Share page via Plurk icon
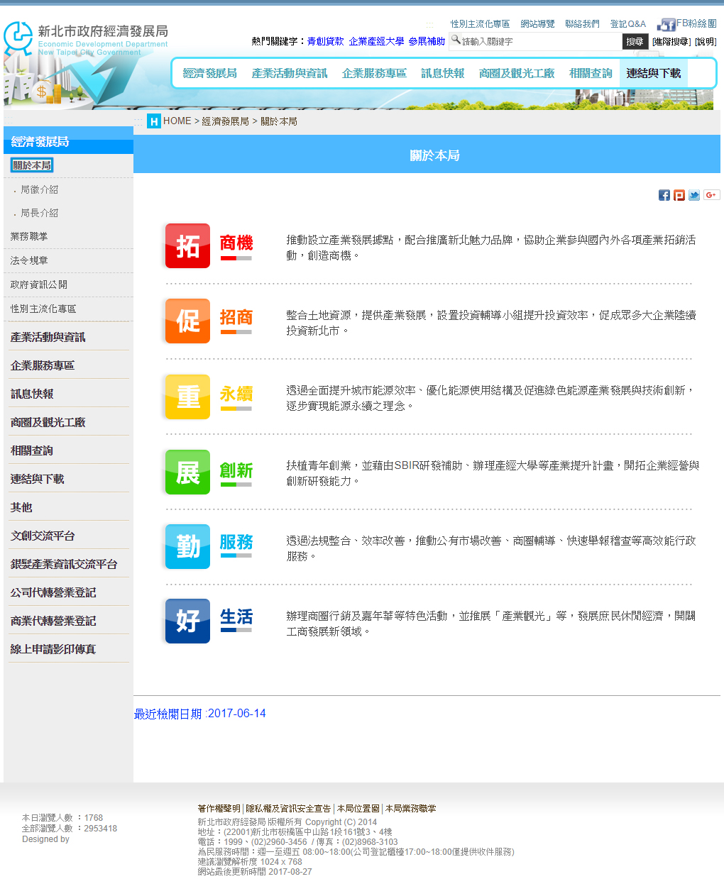724x896 pixels. pos(679,195)
